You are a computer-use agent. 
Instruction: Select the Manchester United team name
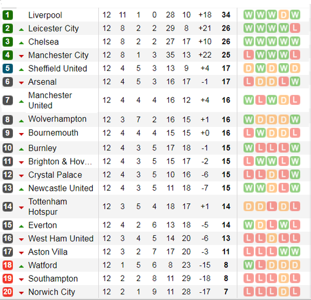click(50, 100)
